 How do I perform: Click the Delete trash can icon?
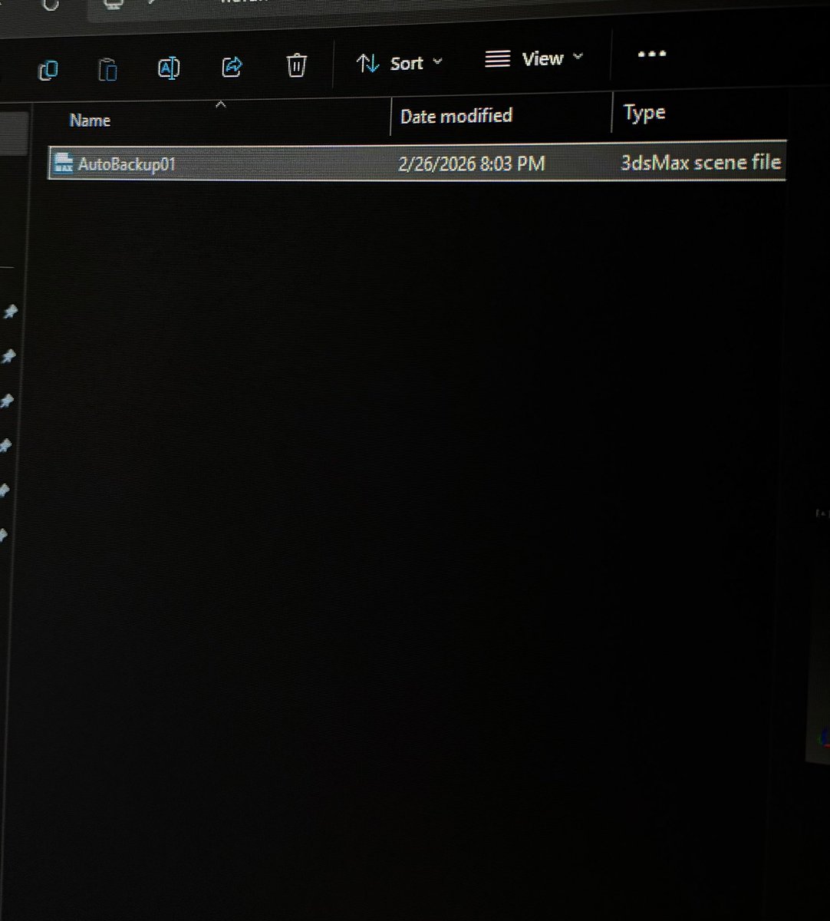[296, 64]
